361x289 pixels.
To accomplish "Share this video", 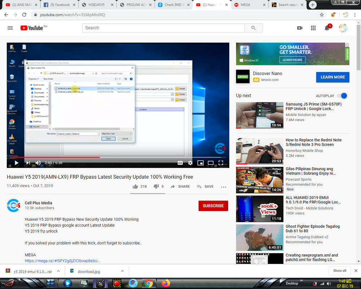I will [180, 186].
